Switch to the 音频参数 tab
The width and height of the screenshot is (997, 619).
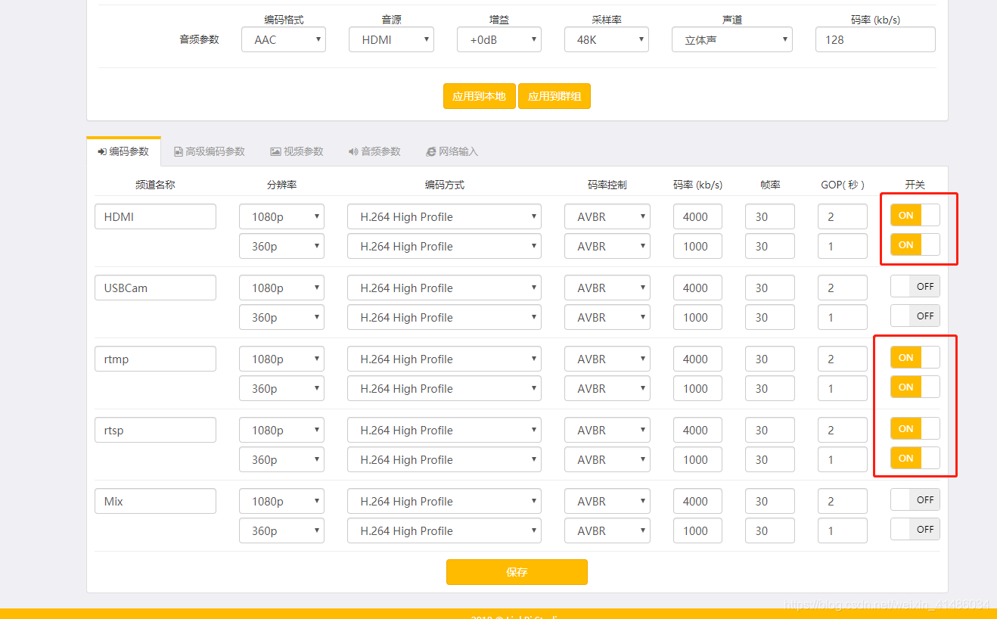[374, 151]
